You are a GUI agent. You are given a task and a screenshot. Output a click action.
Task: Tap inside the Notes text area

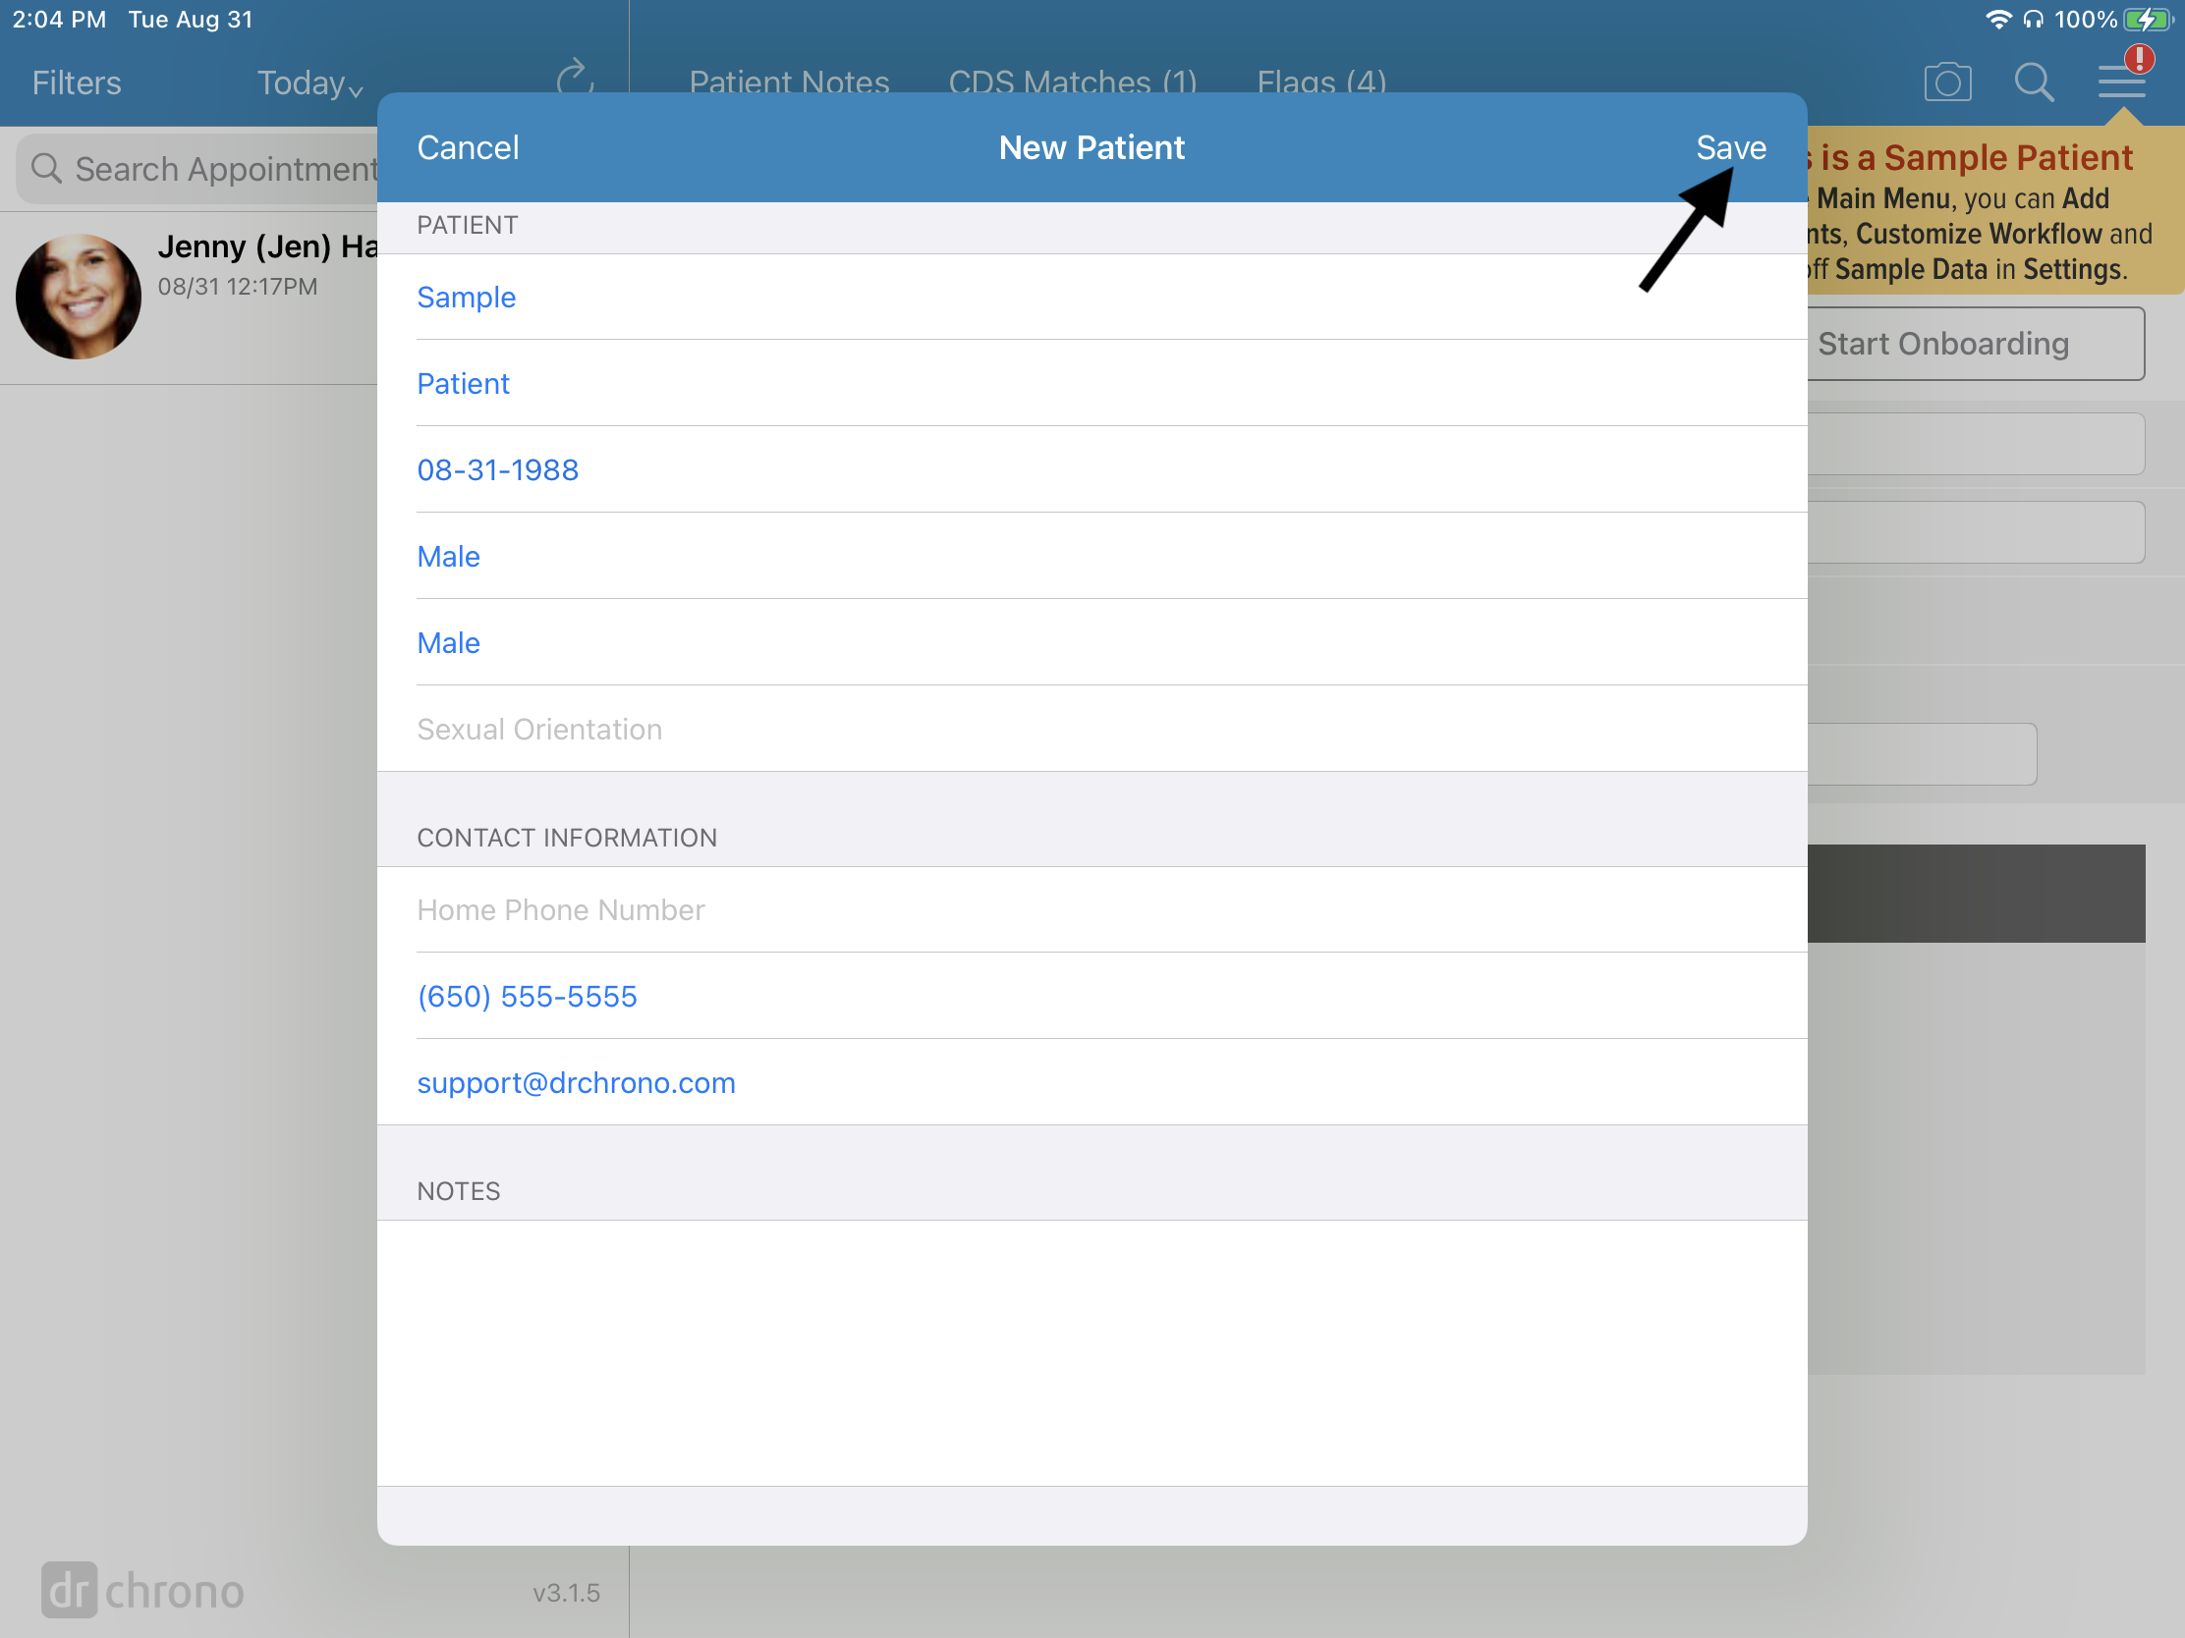pos(1092,1352)
